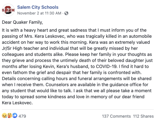The width and height of the screenshot is (156, 121).
Task: Open the 479 reactions count list
Action: (x=22, y=116)
